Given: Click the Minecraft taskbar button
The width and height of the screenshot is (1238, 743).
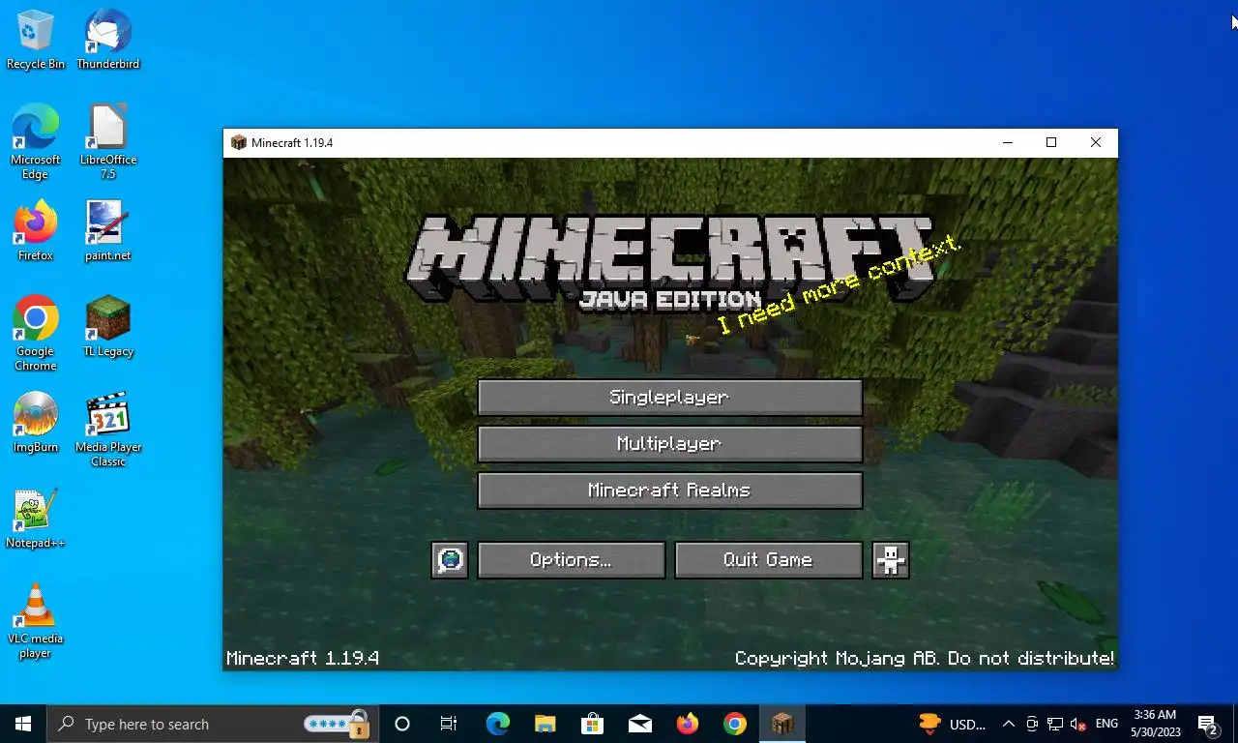Looking at the screenshot, I should [x=781, y=724].
